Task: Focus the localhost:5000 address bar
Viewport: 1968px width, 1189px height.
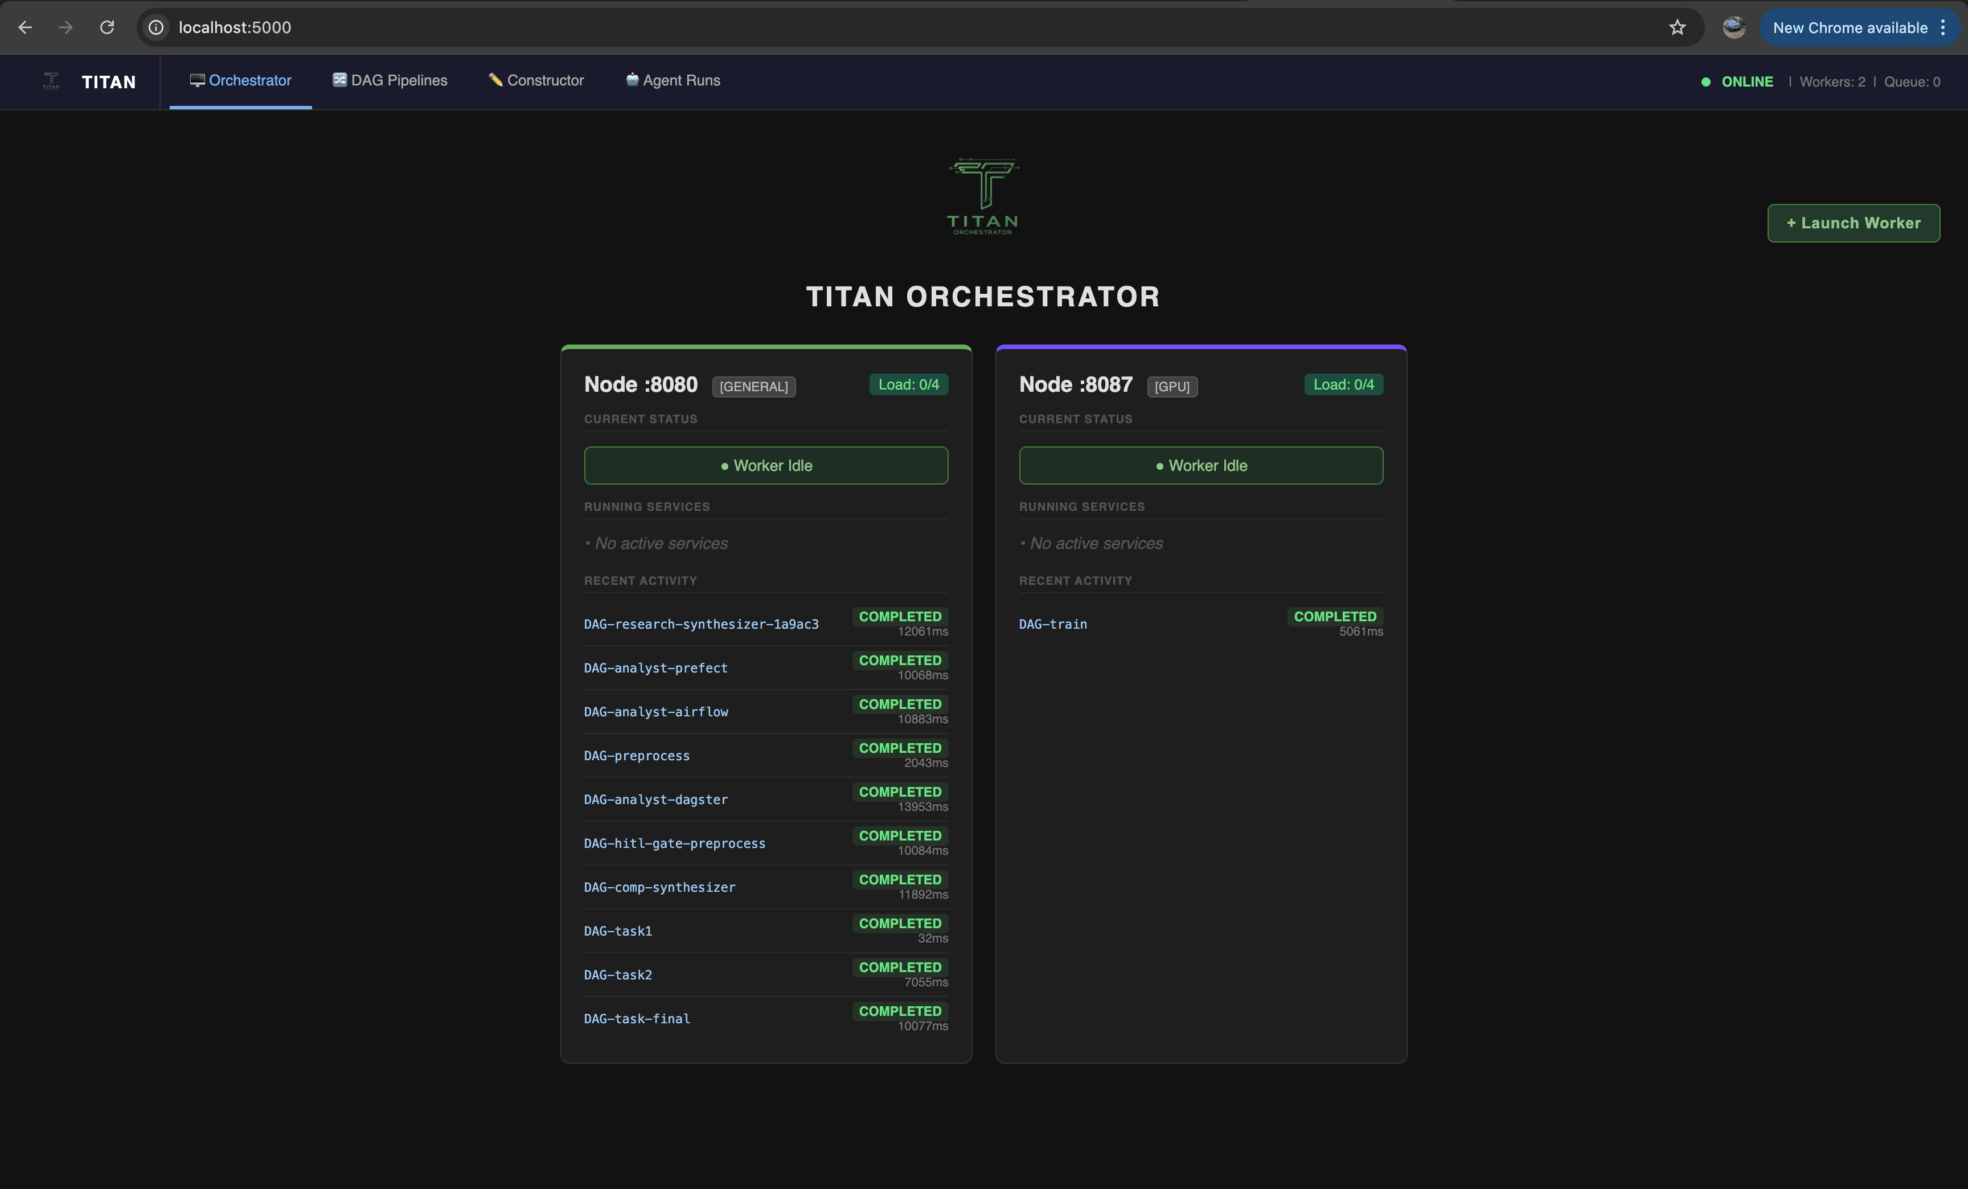Action: (x=919, y=27)
